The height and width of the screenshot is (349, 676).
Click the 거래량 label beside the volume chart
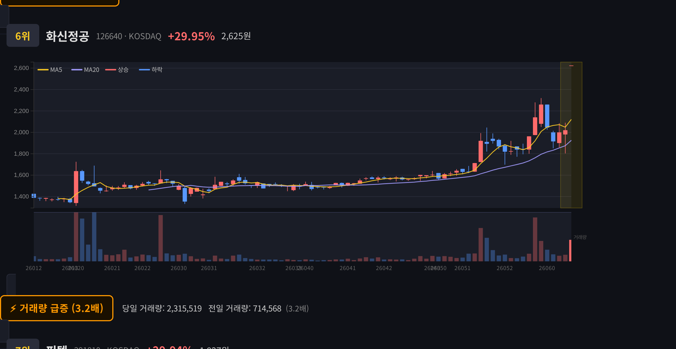point(580,237)
